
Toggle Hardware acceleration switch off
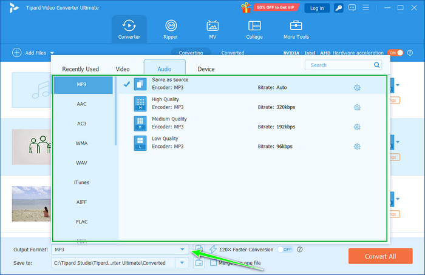click(395, 53)
